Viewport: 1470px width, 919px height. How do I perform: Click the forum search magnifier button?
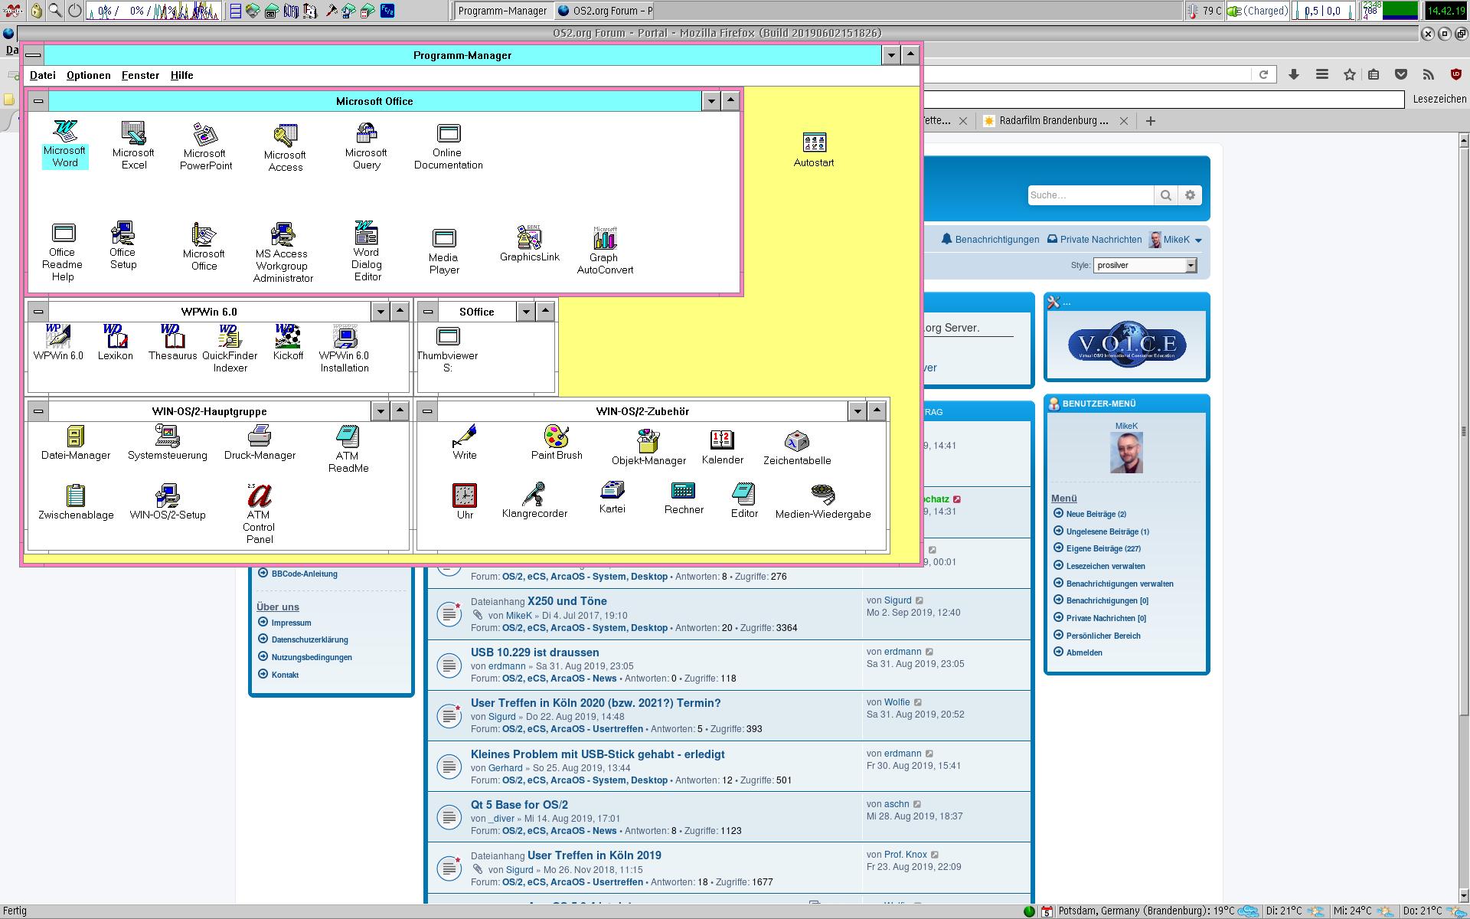coord(1165,195)
